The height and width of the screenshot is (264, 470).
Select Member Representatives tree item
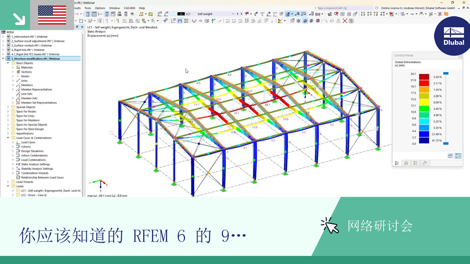point(37,89)
